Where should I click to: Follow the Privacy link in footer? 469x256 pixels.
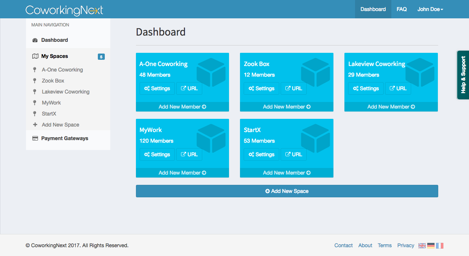point(406,245)
